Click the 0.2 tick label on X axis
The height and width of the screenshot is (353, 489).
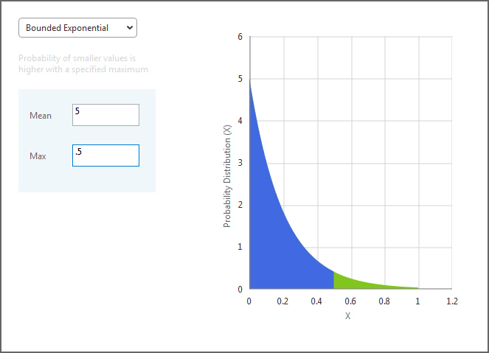pos(282,301)
